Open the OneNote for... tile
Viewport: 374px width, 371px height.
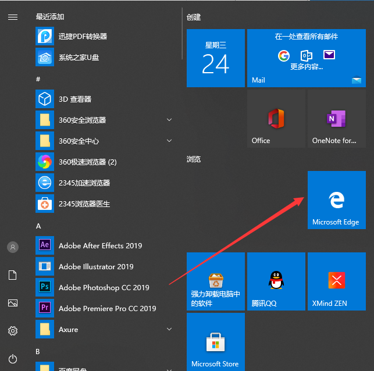(337, 119)
